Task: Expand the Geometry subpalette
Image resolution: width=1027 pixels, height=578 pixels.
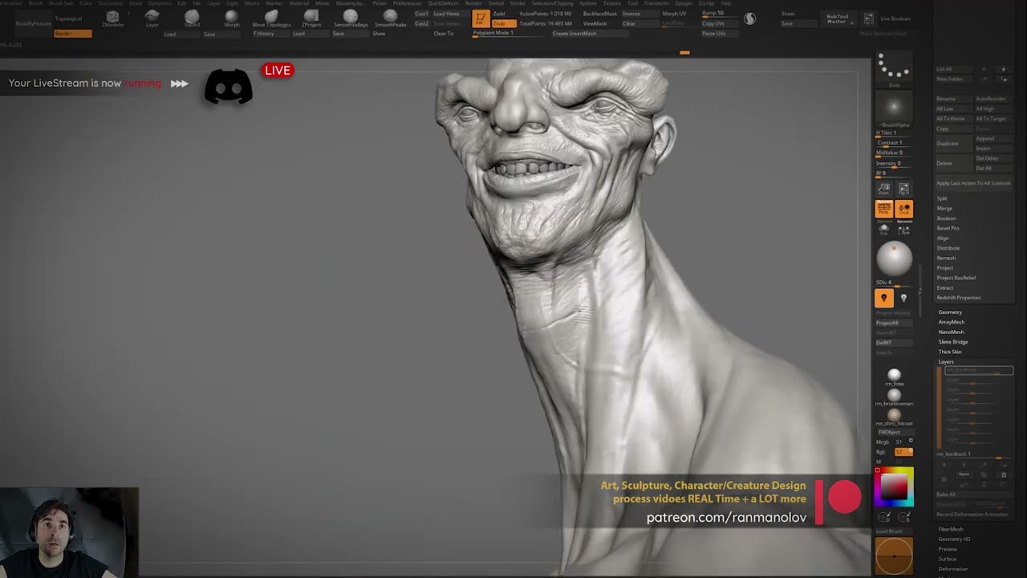Action: tap(950, 312)
